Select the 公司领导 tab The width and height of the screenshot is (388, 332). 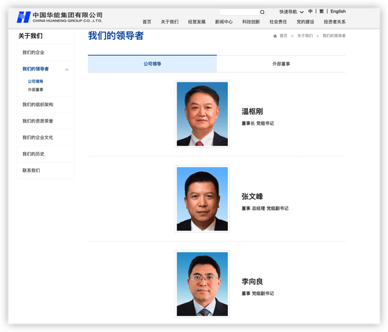(152, 64)
